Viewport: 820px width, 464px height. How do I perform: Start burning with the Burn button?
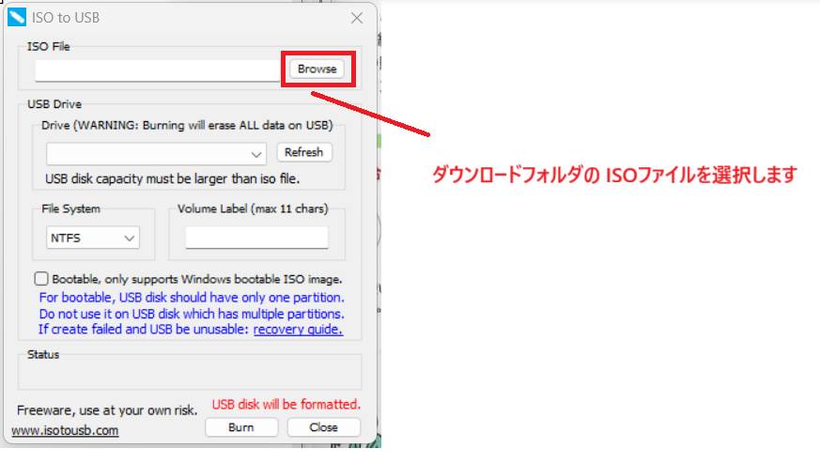(x=241, y=427)
